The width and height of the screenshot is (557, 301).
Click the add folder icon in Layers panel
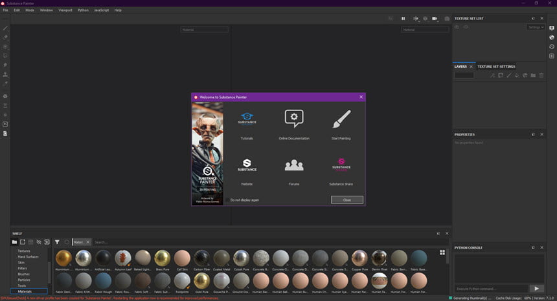[533, 75]
